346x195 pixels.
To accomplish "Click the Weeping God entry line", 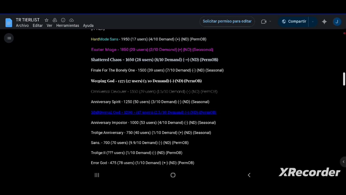I will 146,81.
